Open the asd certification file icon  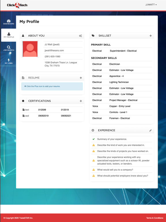point(24,116)
